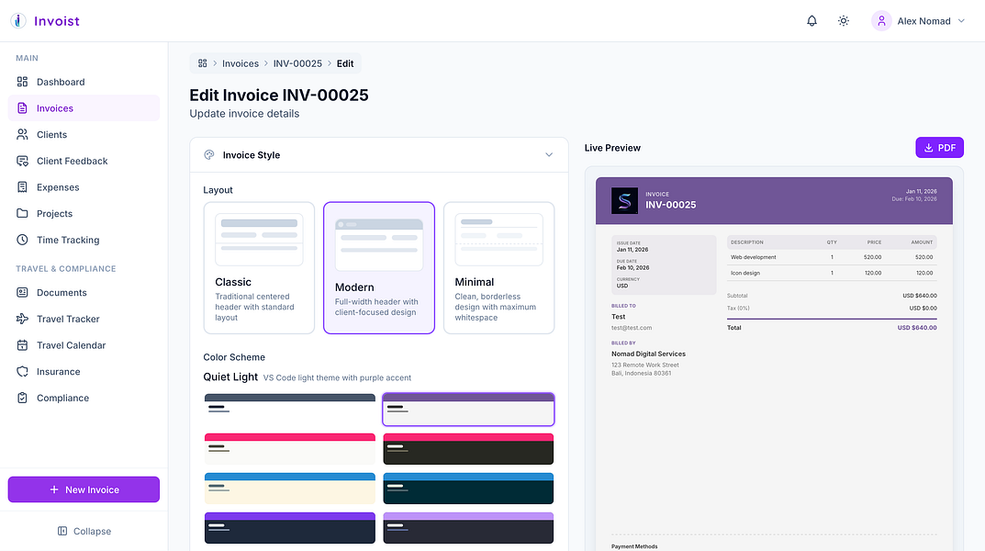Go to the Insurance page

pos(84,372)
